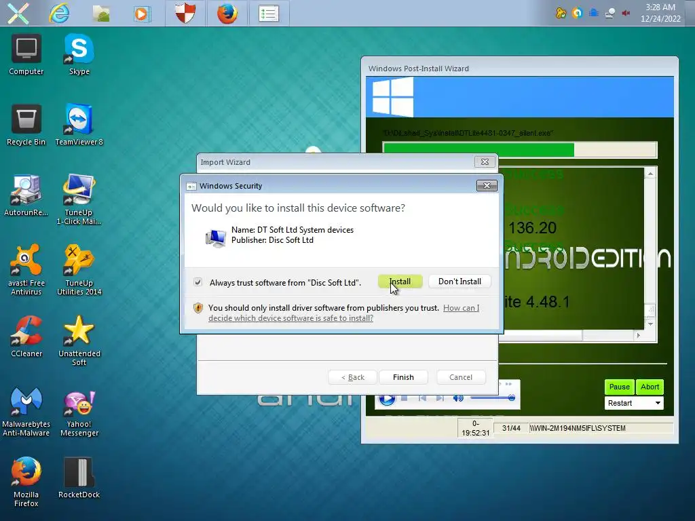Pause the Post-Install Wizard

click(x=619, y=387)
